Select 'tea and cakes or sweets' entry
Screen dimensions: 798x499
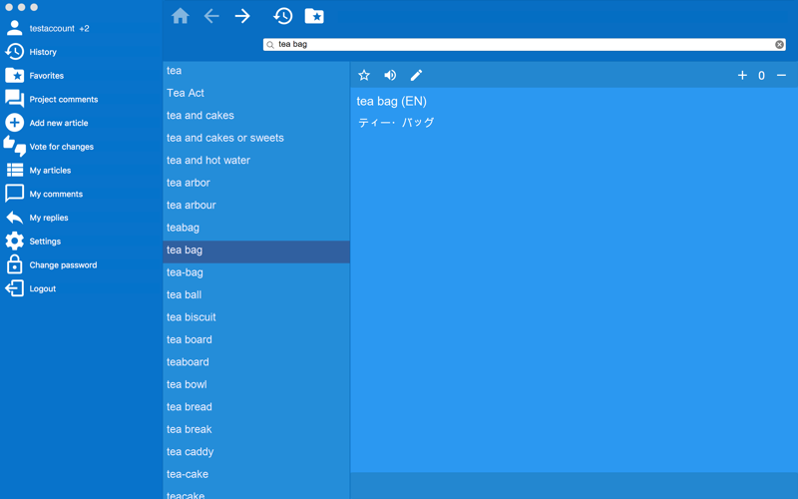tap(256, 138)
